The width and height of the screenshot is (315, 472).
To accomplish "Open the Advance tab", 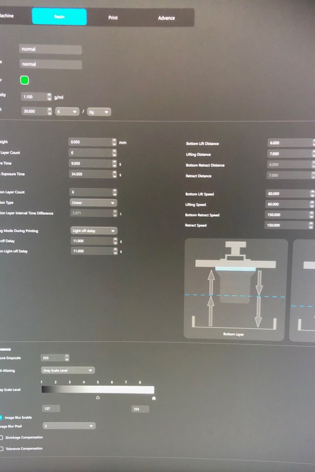I will click(166, 18).
